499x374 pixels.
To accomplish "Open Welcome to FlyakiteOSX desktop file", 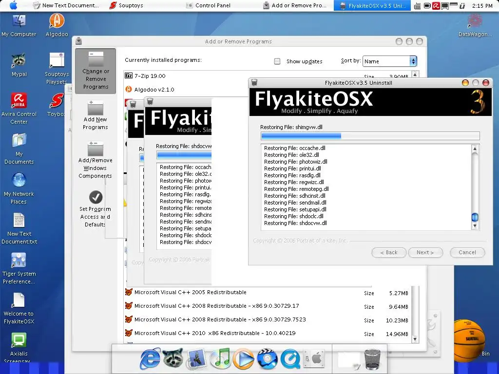I will tap(19, 308).
